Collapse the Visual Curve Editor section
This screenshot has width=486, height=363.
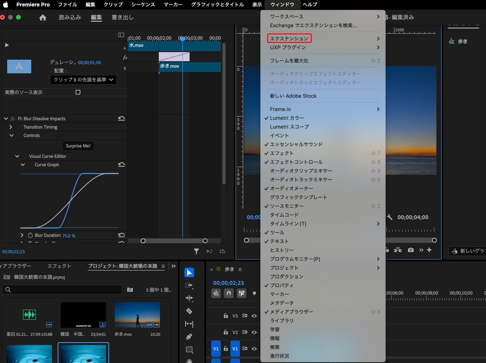pos(17,156)
